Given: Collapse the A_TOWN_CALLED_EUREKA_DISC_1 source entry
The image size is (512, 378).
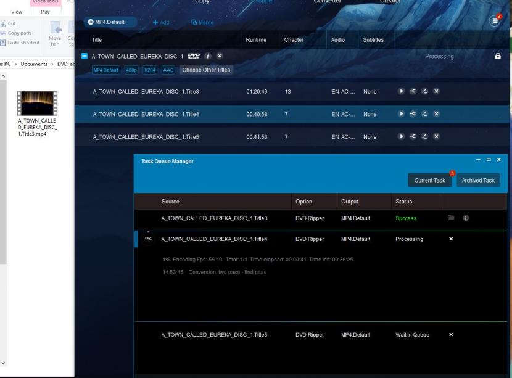Looking at the screenshot, I should pyautogui.click(x=85, y=56).
